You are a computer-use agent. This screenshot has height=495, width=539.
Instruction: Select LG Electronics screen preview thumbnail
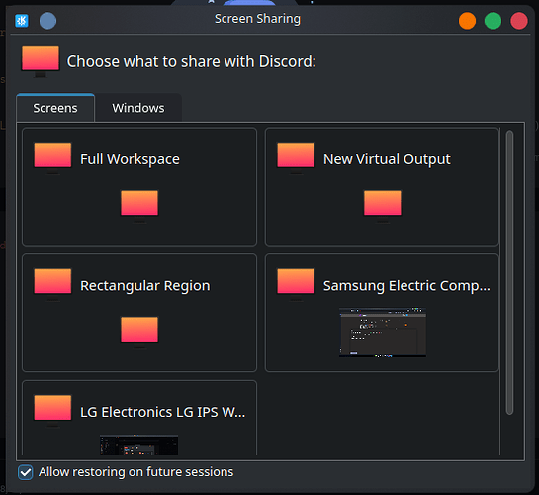[x=138, y=445]
